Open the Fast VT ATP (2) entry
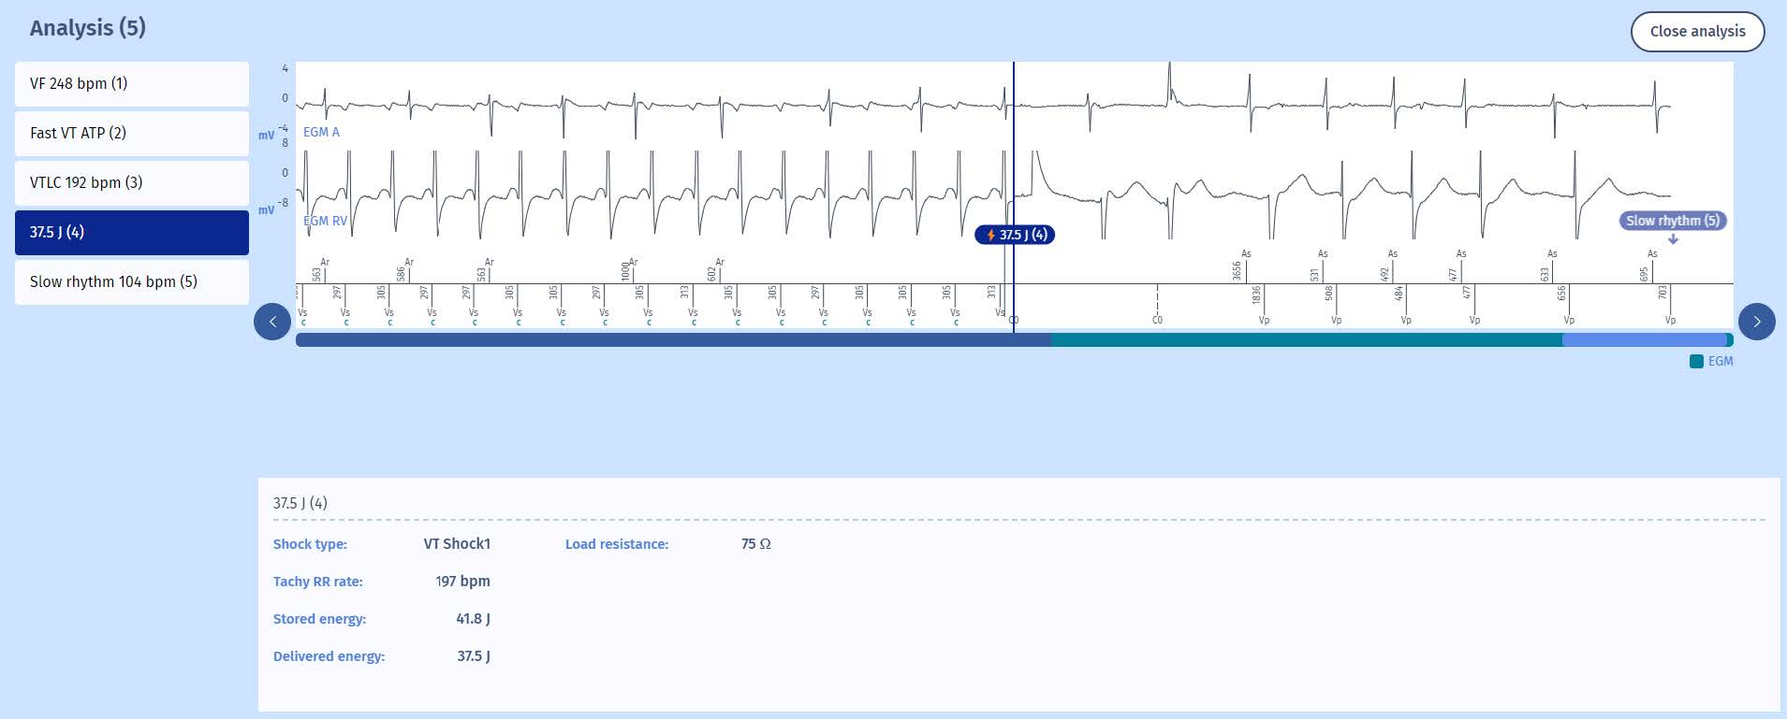 (132, 134)
